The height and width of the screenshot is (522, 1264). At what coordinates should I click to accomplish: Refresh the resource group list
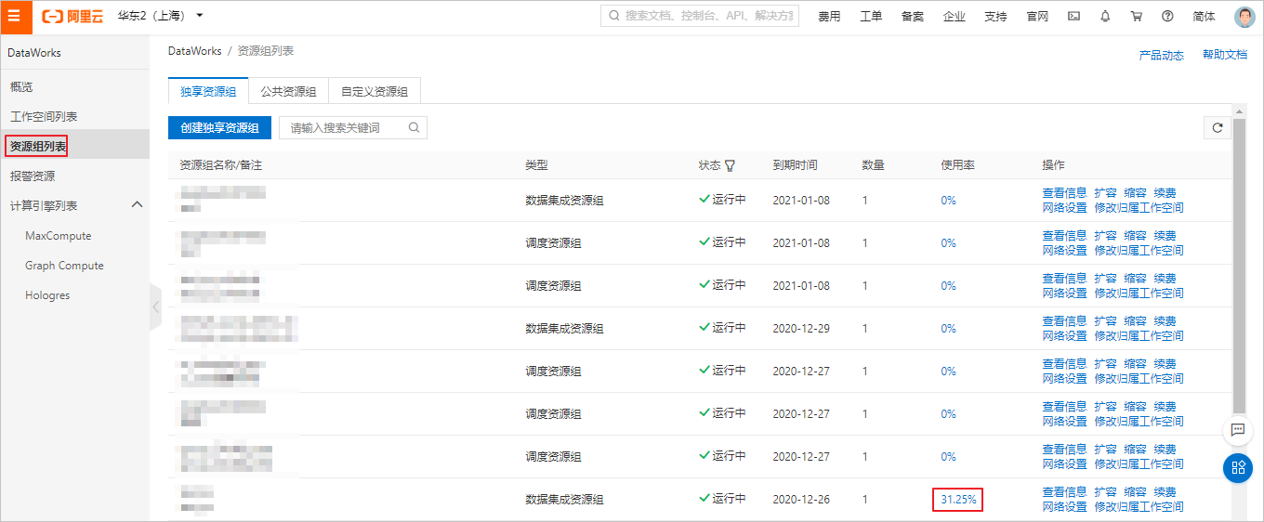coord(1217,128)
